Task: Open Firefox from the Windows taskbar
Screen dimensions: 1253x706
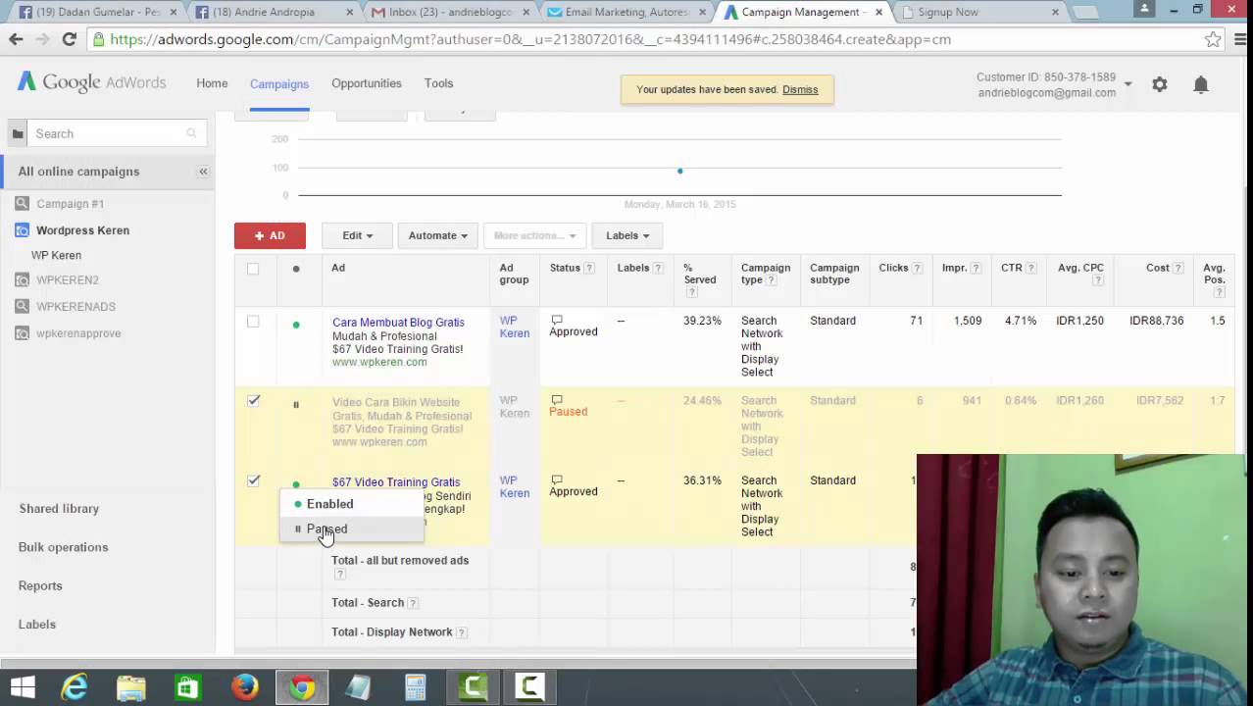Action: (x=245, y=687)
